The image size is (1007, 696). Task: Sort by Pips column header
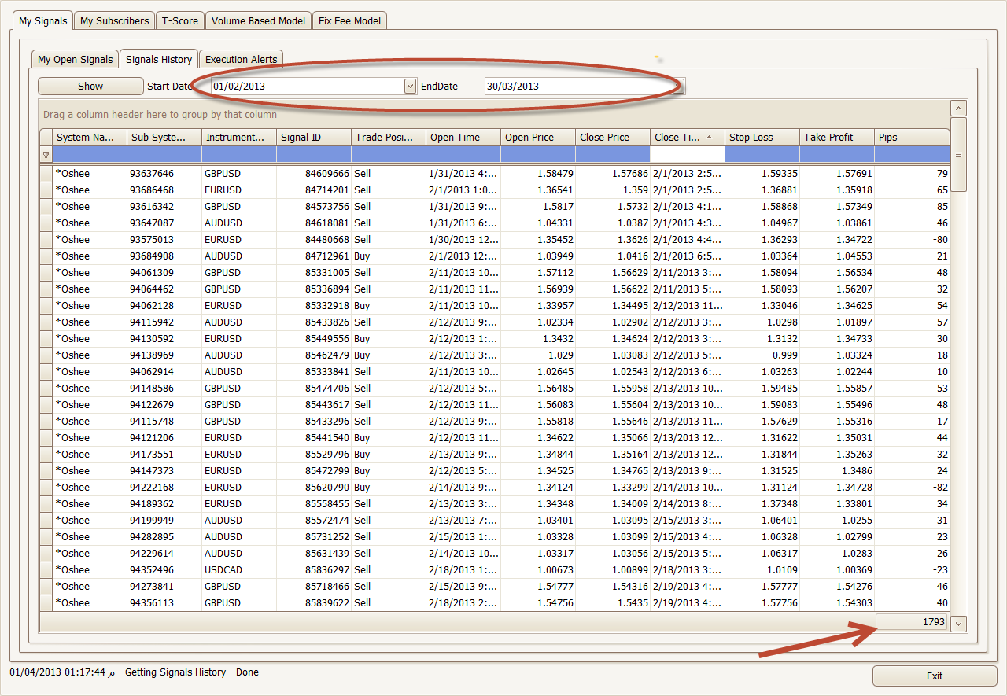[912, 137]
